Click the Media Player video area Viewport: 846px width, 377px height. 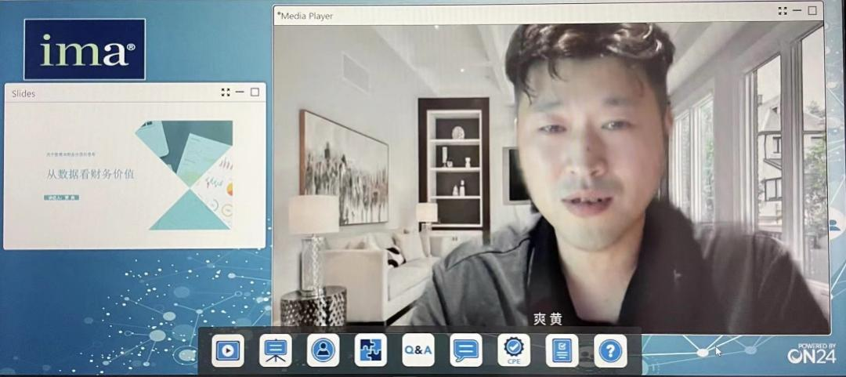(x=551, y=178)
